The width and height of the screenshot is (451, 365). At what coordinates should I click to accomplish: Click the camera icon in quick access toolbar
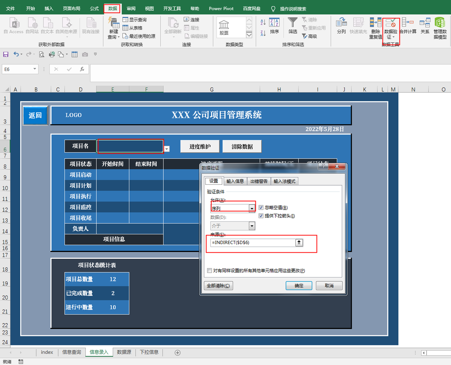click(x=85, y=54)
